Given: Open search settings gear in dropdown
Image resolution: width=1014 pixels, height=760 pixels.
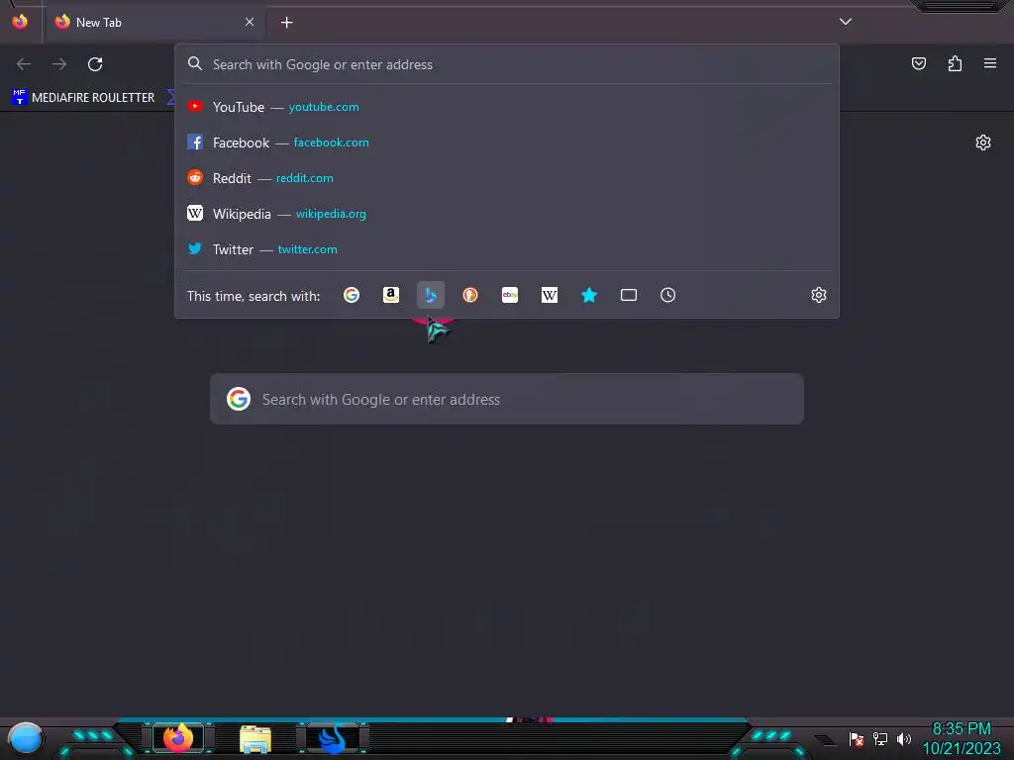Looking at the screenshot, I should pyautogui.click(x=819, y=295).
